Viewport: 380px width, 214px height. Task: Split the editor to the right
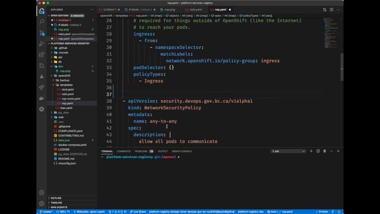click(331, 10)
